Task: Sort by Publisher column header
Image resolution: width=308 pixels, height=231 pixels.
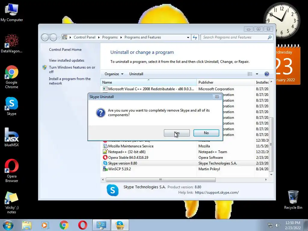Action: pyautogui.click(x=225, y=82)
